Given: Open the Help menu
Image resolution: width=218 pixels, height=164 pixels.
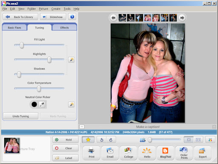Looking at the screenshot, I should coord(76,9).
